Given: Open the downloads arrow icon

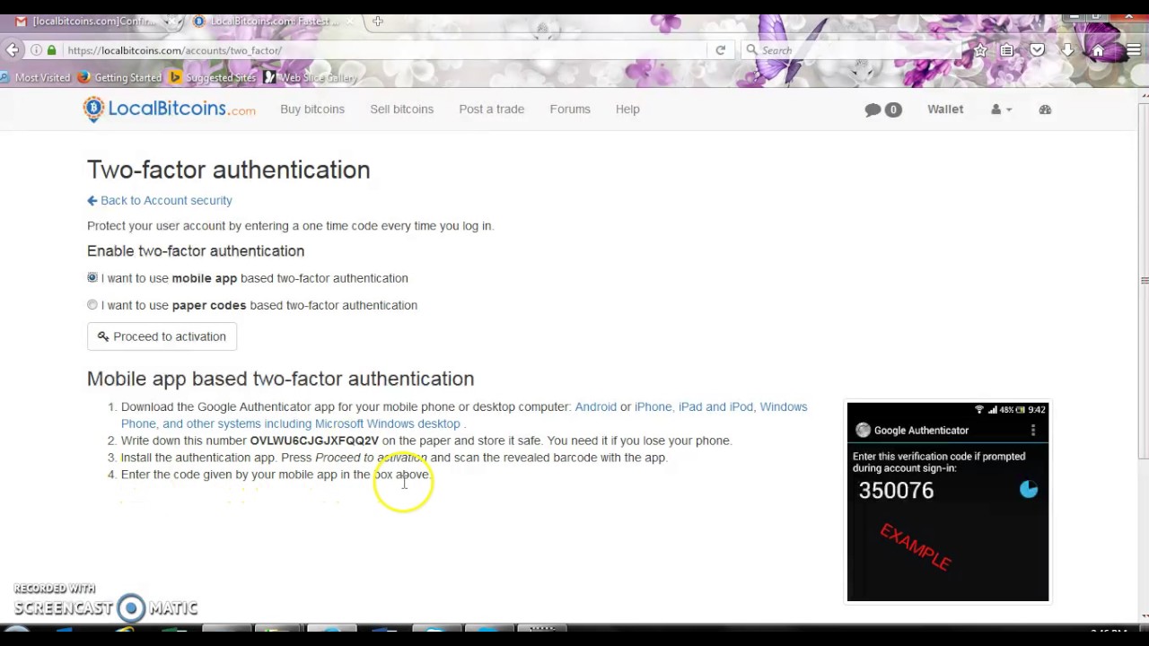Looking at the screenshot, I should 1067,50.
